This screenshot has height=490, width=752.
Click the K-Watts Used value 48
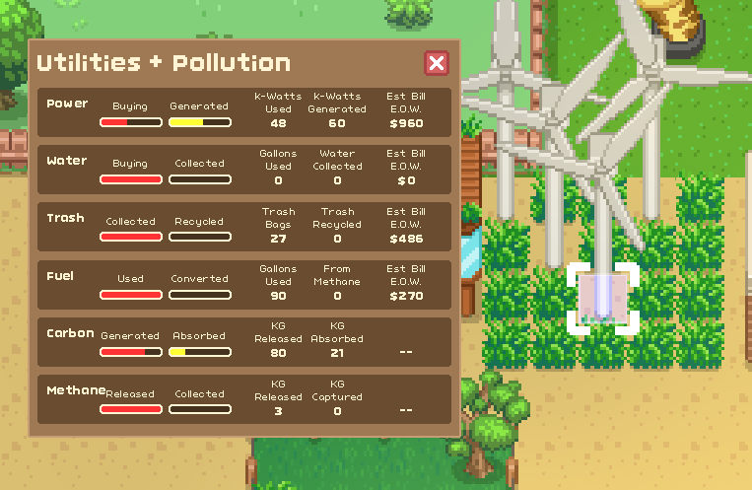(x=278, y=123)
